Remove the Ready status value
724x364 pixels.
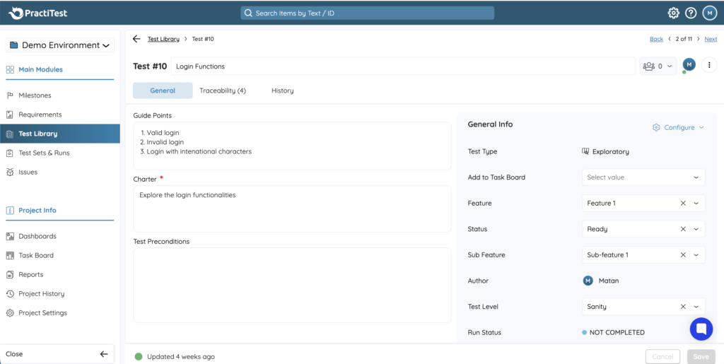pyautogui.click(x=683, y=229)
